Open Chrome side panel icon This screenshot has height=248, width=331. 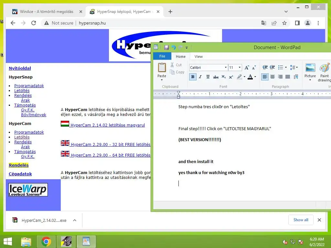pos(297,23)
